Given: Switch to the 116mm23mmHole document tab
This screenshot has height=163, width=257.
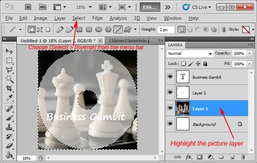Looking at the screenshot, I should [129, 41].
